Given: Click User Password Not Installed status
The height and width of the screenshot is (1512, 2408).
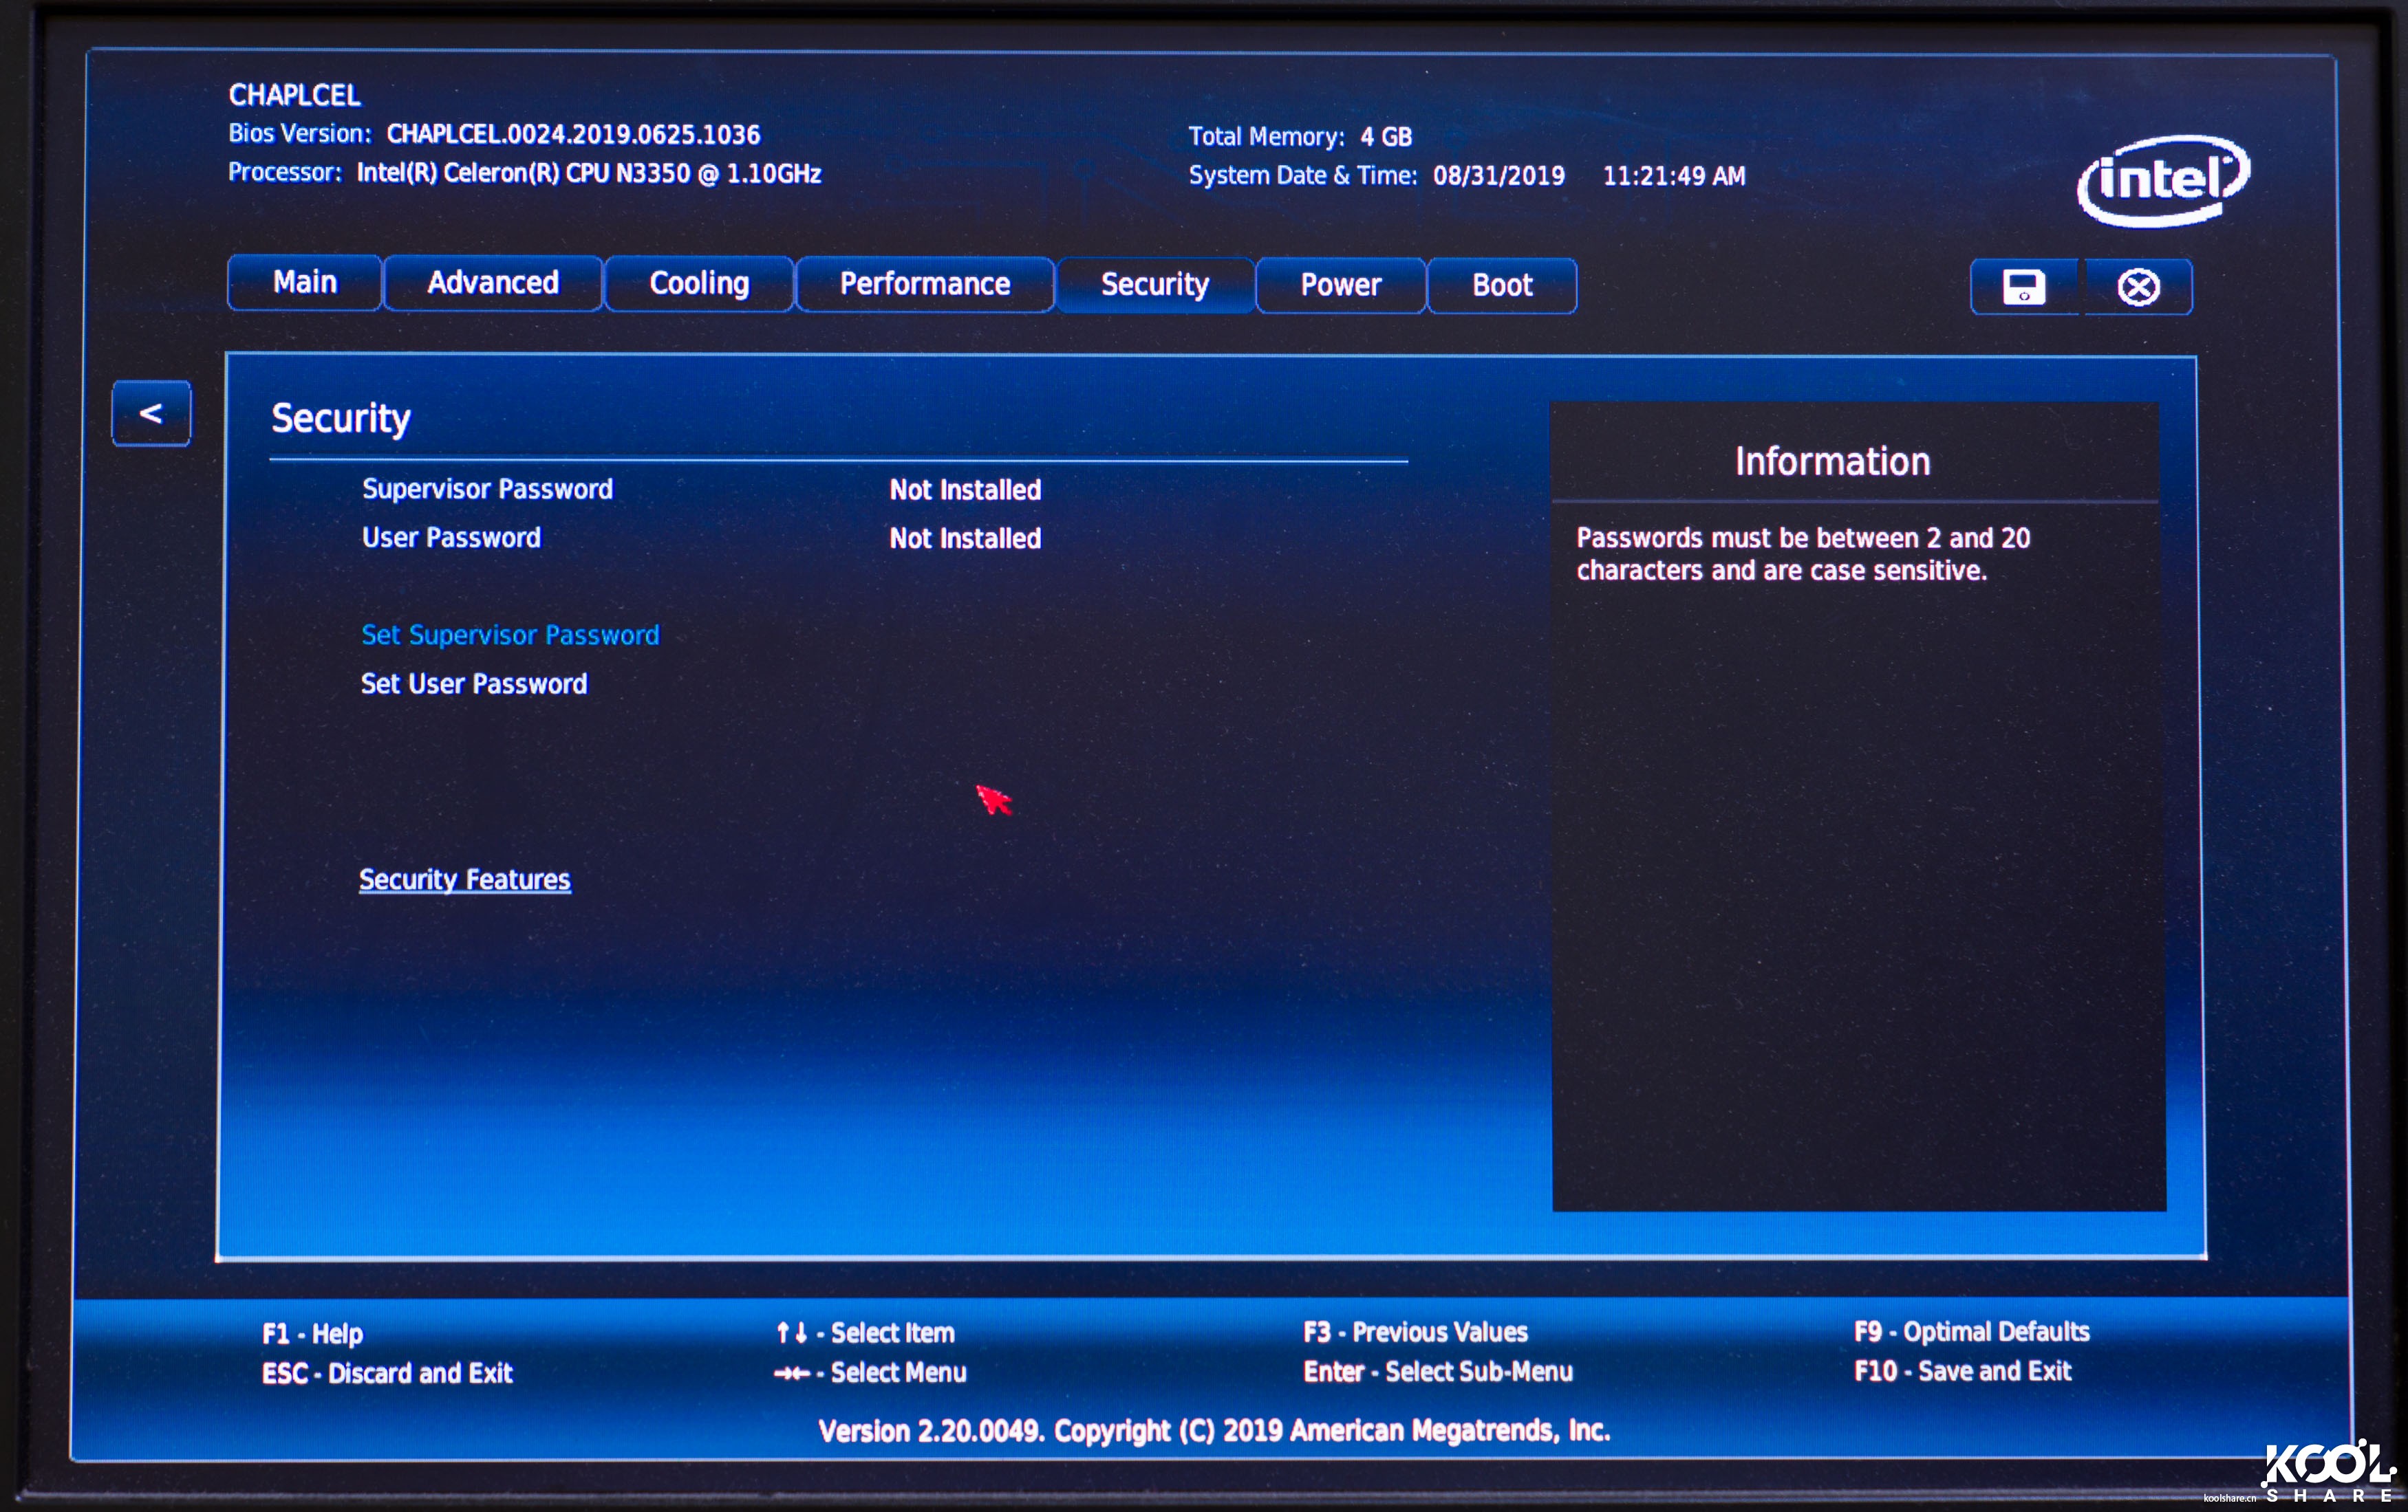Looking at the screenshot, I should [x=965, y=540].
